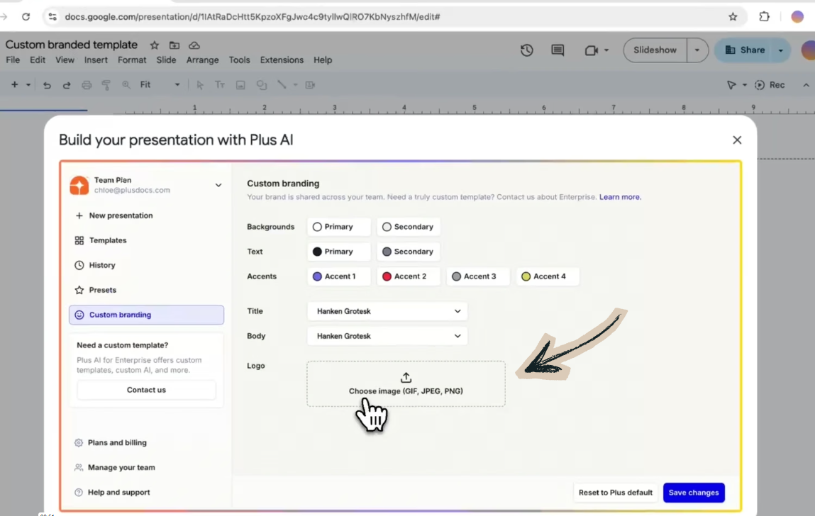815x516 pixels.
Task: Activate the paint format tool
Action: coord(106,85)
